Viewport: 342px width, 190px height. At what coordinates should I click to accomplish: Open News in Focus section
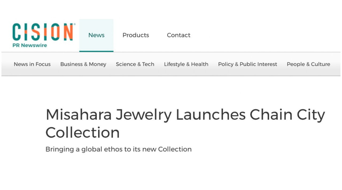[32, 64]
